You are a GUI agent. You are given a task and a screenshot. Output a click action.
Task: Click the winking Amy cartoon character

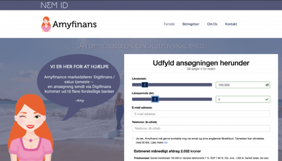31,128
